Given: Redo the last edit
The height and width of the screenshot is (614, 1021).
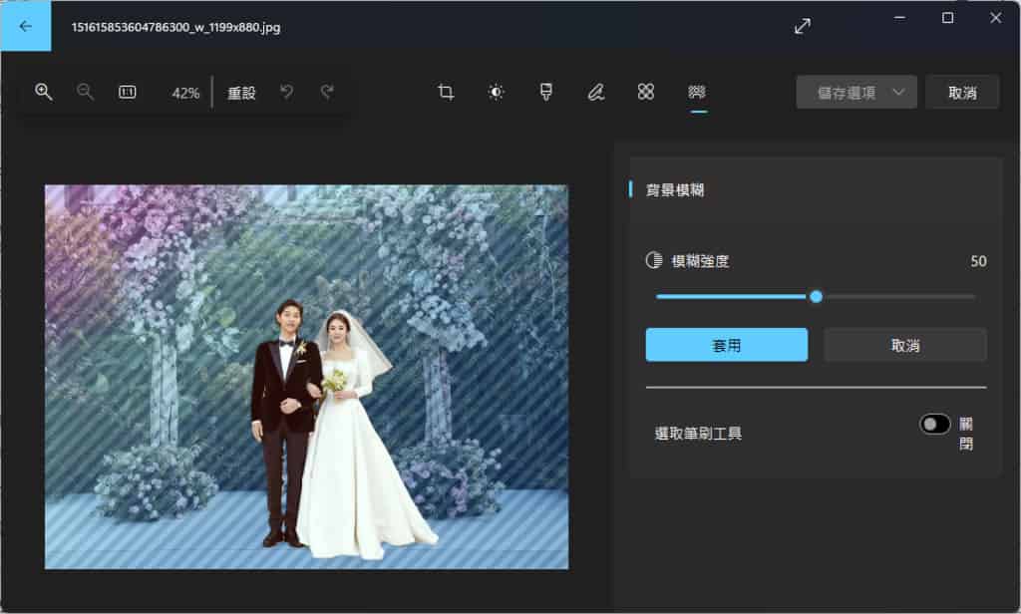Looking at the screenshot, I should pyautogui.click(x=327, y=92).
